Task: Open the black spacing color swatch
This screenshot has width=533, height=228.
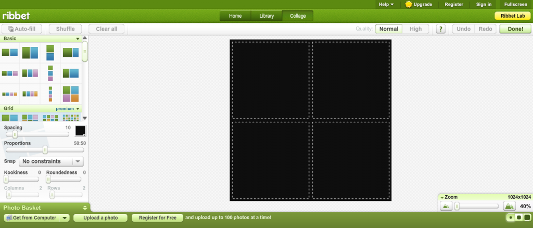Action: tap(81, 131)
